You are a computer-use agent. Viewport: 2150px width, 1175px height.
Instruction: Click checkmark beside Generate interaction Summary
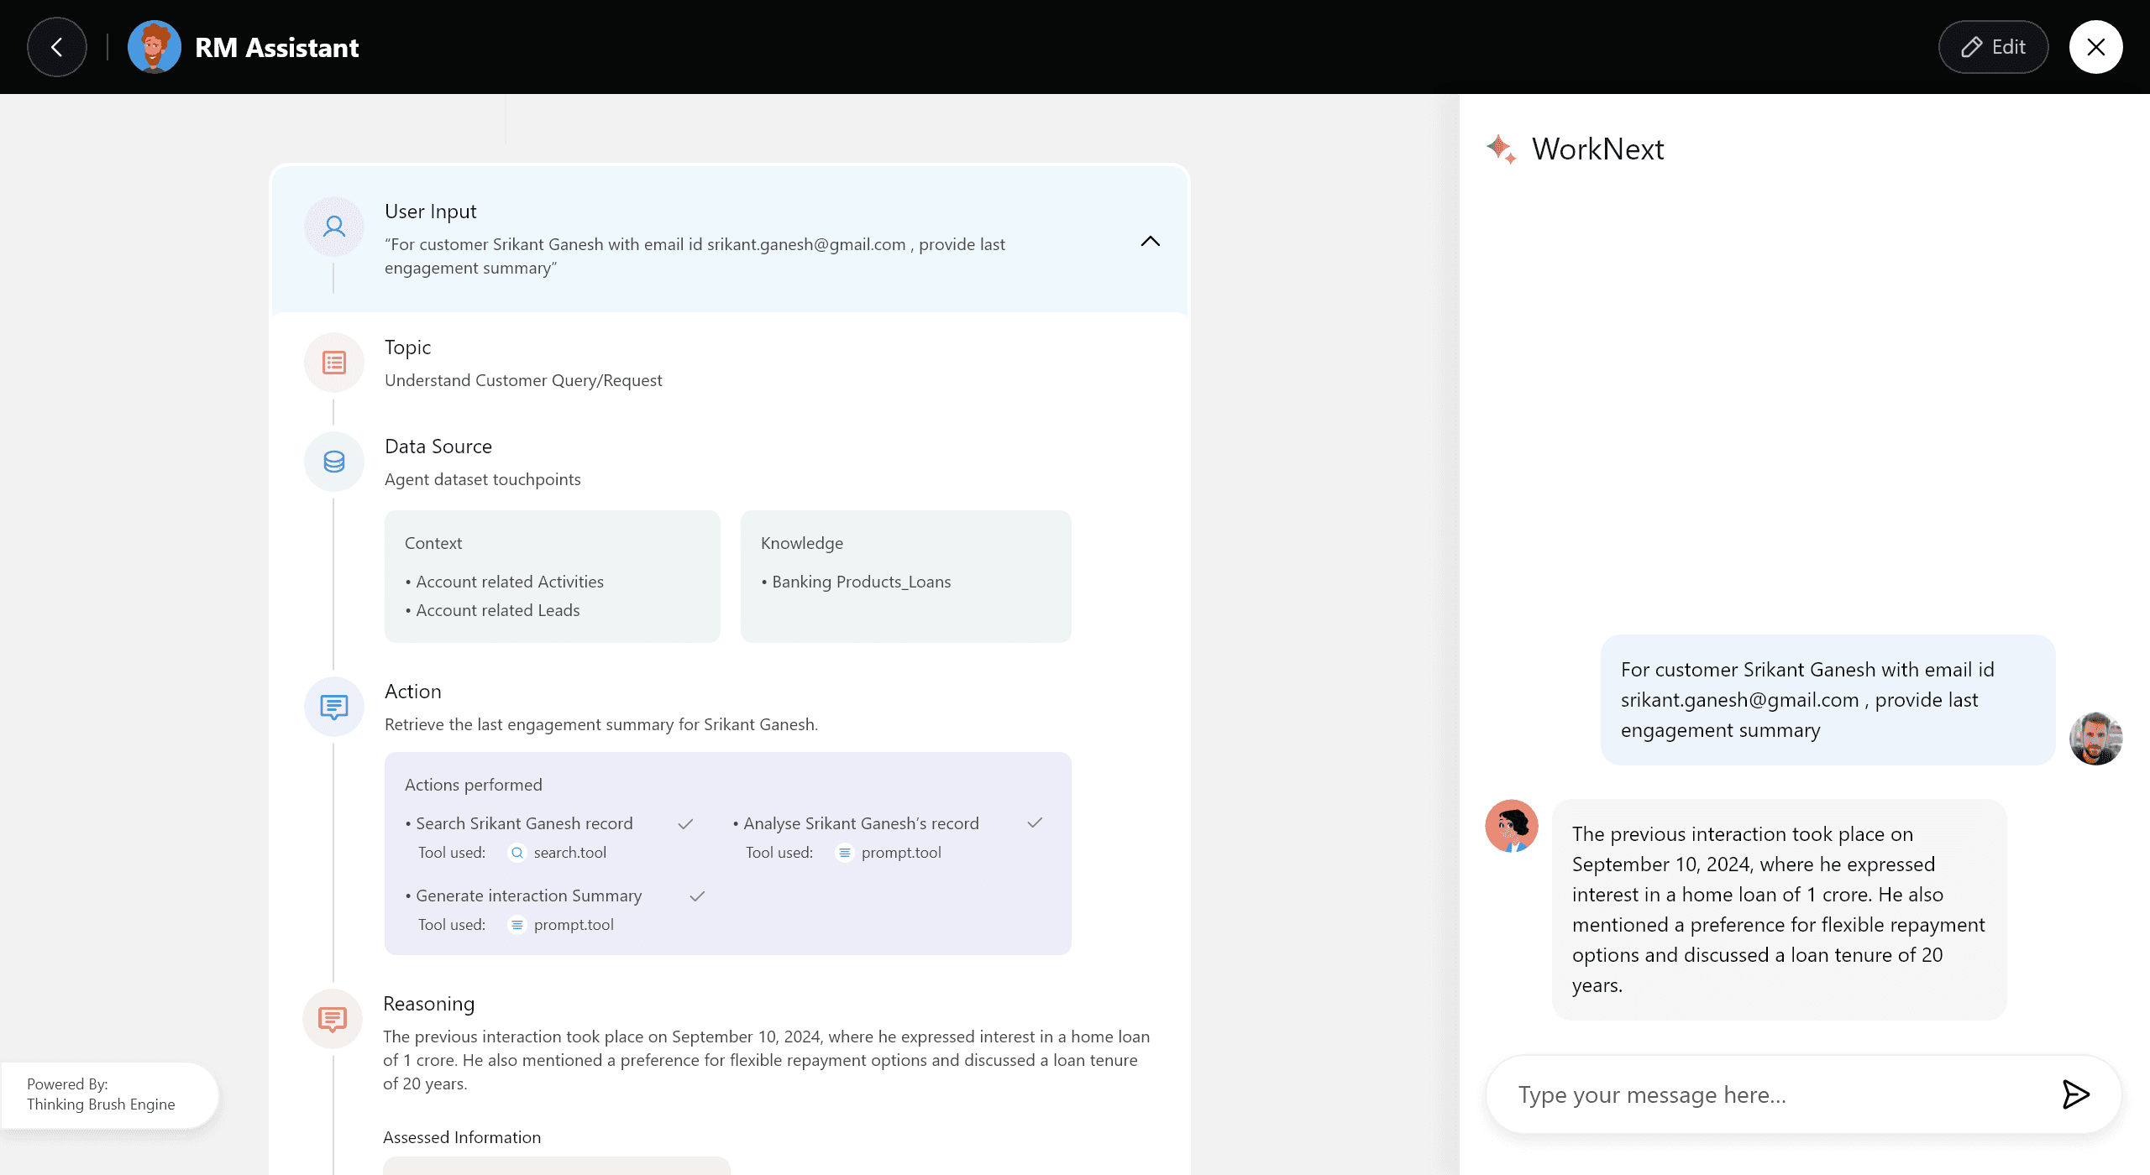click(697, 896)
